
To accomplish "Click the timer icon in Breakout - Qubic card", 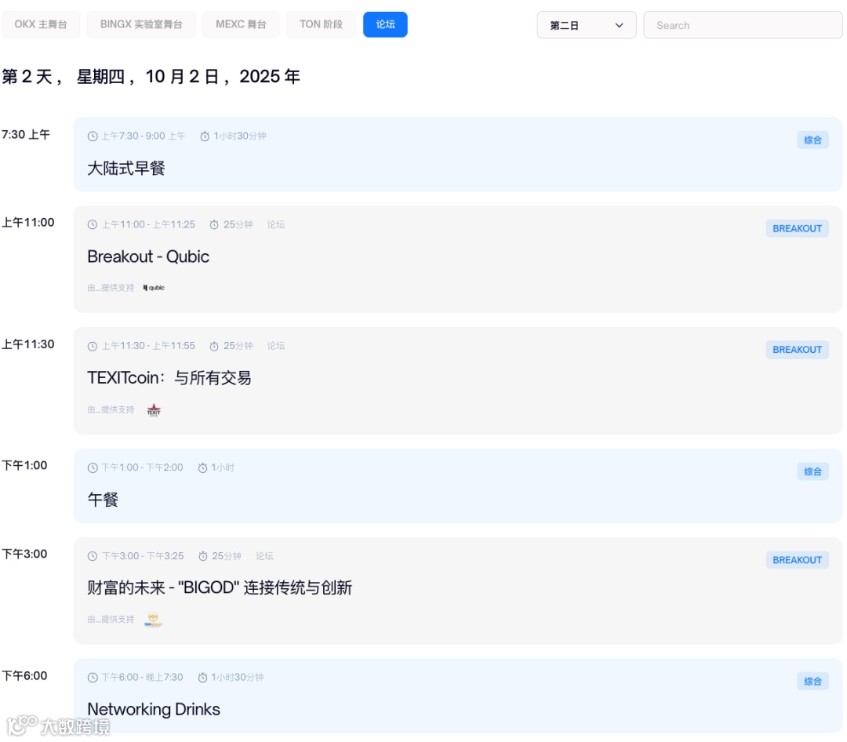I will (214, 225).
